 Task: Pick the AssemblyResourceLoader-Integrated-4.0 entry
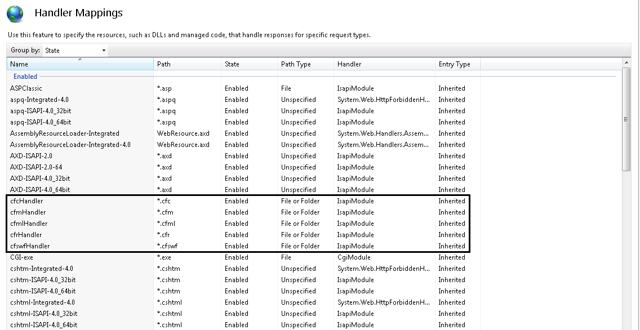pyautogui.click(x=70, y=145)
